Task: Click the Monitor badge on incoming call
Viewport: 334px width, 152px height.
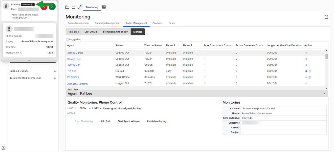Action: tap(28, 5)
